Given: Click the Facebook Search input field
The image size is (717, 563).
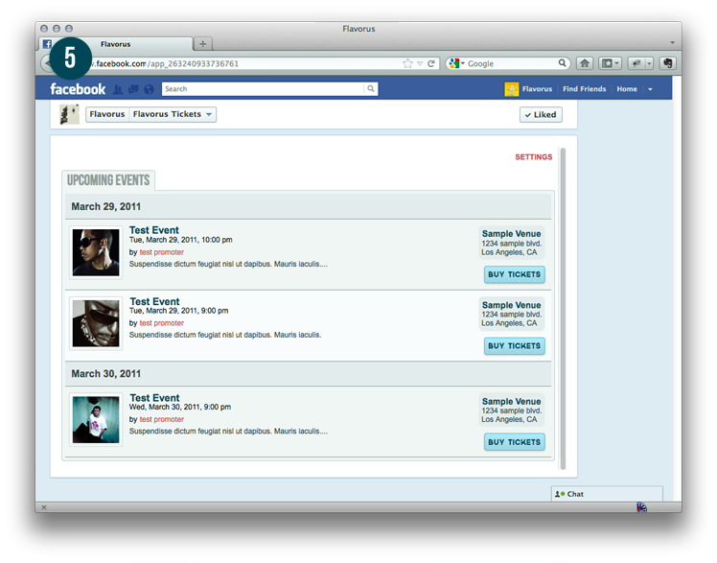Looking at the screenshot, I should 264,89.
